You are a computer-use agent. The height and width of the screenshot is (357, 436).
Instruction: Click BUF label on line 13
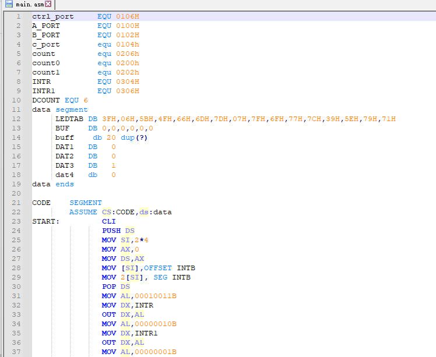[62, 128]
